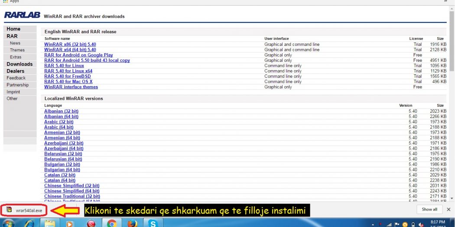Download Albanian (64 bit) WinRAR
The height and width of the screenshot is (227, 455).
[x=61, y=116]
